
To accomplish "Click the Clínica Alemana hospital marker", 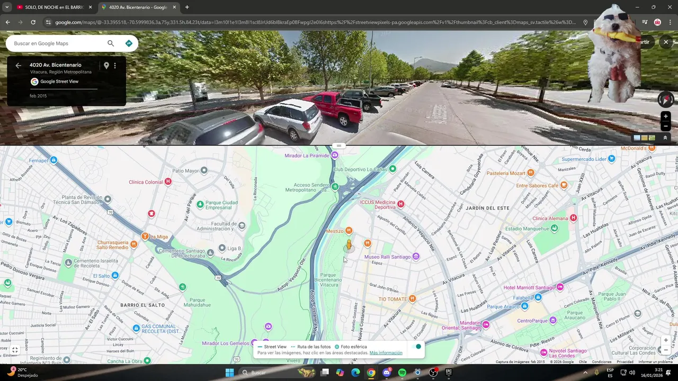I will [573, 218].
